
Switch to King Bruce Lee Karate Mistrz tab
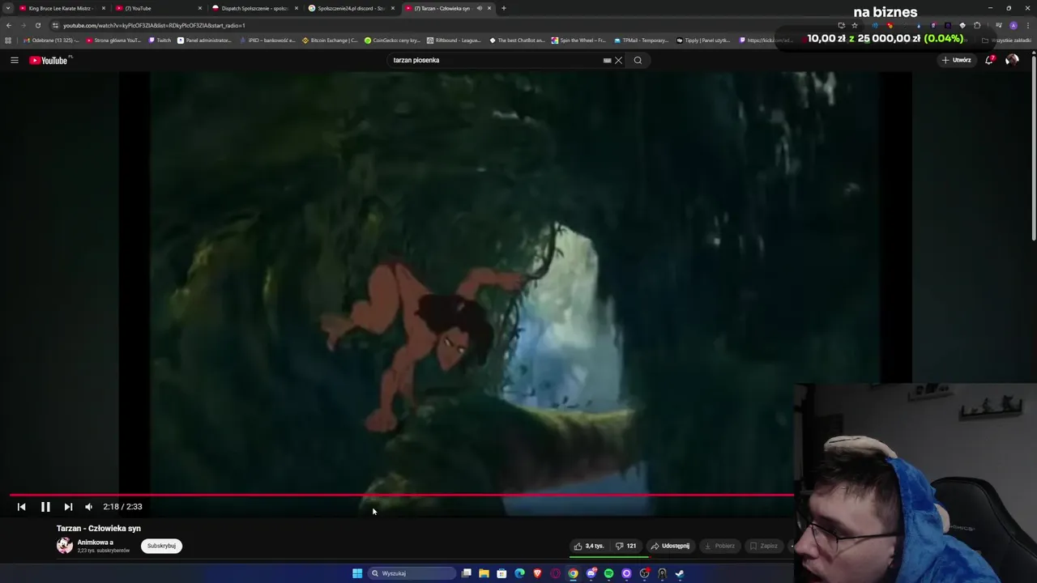click(x=60, y=8)
